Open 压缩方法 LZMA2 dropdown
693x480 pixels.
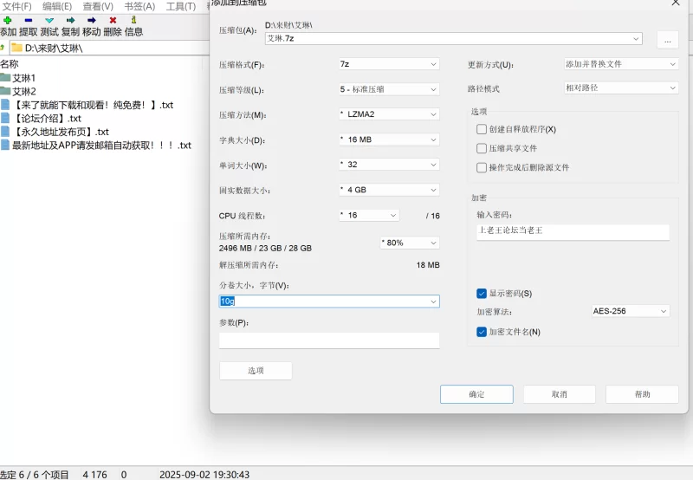click(389, 114)
